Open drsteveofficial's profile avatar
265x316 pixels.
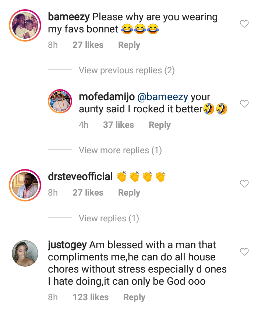(x=25, y=185)
